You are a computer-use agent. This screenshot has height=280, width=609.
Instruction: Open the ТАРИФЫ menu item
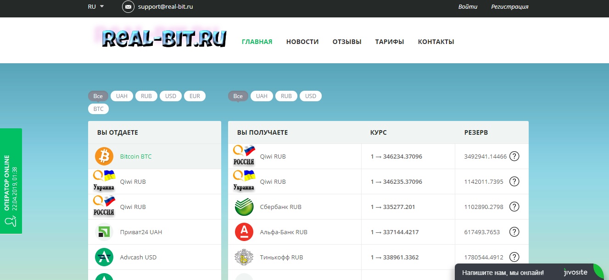(390, 42)
